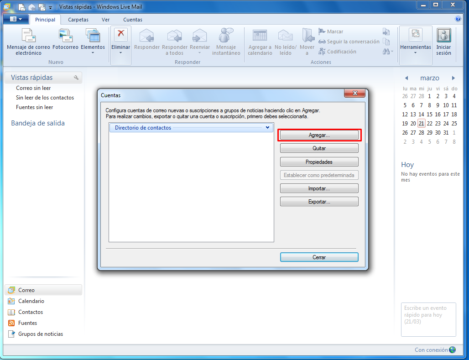This screenshot has height=360, width=469.
Task: Switch to Correo in bottom navigation
Action: [43, 290]
